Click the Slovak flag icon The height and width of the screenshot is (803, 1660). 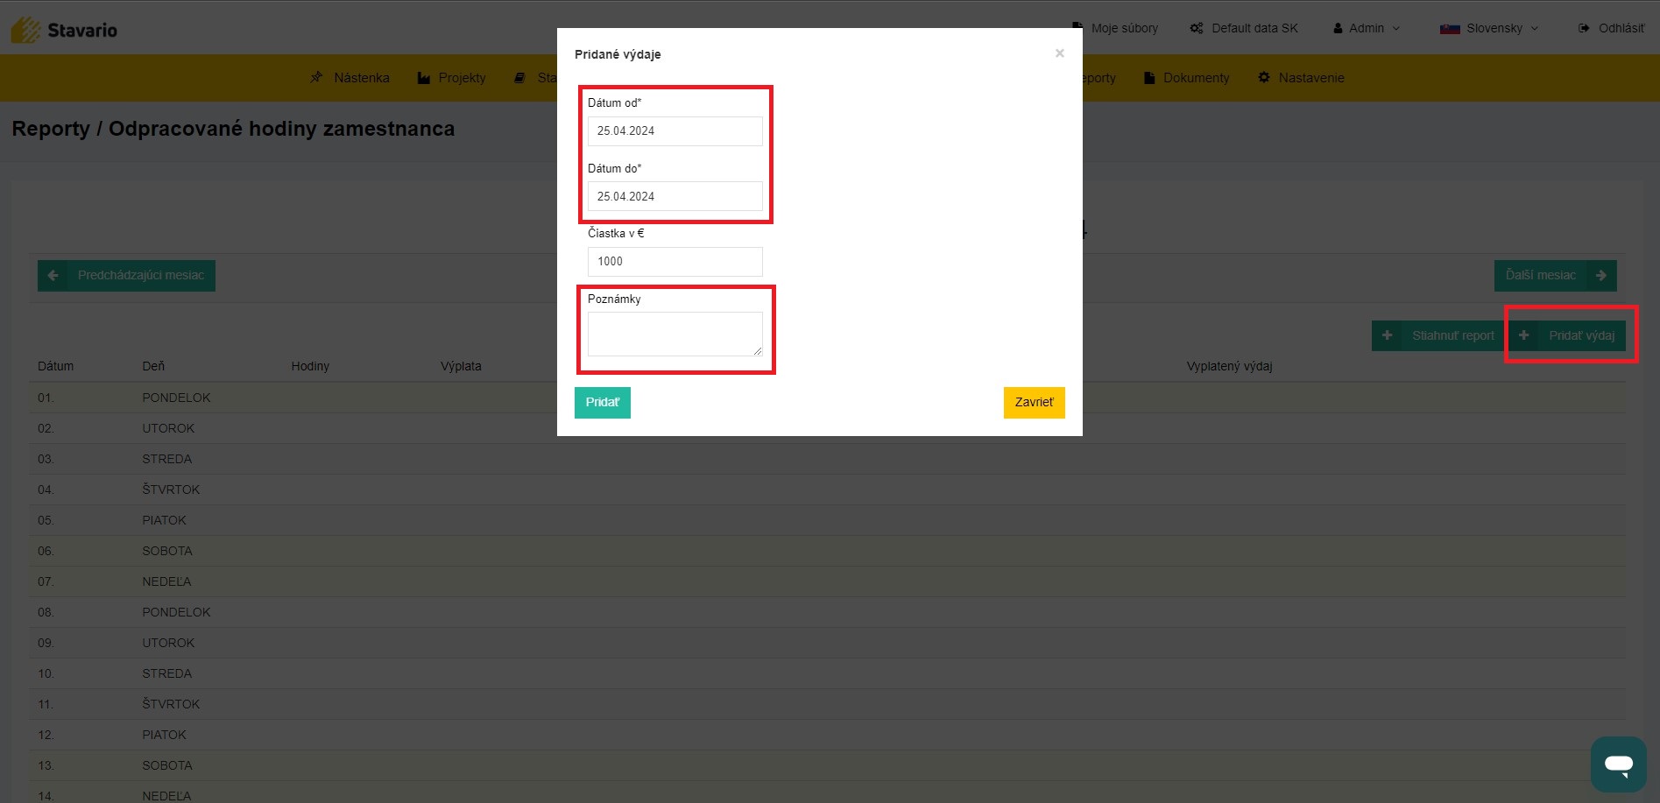(x=1450, y=28)
